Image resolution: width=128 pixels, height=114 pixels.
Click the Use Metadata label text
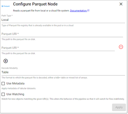pyautogui.click(x=16, y=83)
